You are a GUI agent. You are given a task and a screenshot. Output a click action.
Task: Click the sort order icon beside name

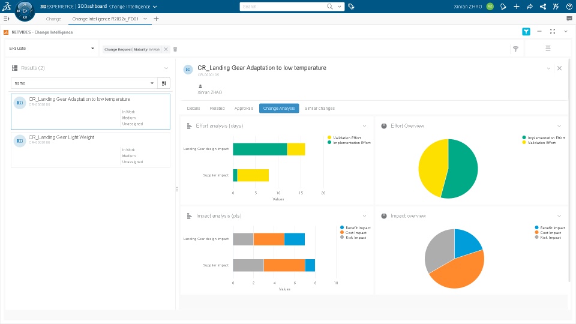(164, 83)
